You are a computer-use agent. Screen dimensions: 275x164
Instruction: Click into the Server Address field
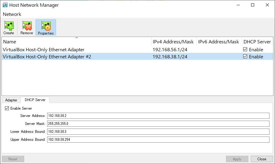click(158, 116)
